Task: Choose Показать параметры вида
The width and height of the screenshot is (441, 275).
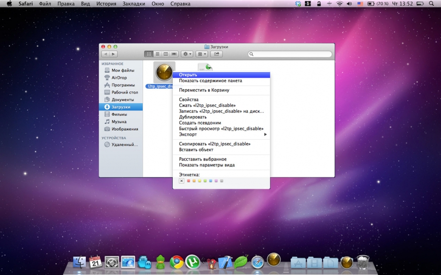Action: tap(221, 165)
